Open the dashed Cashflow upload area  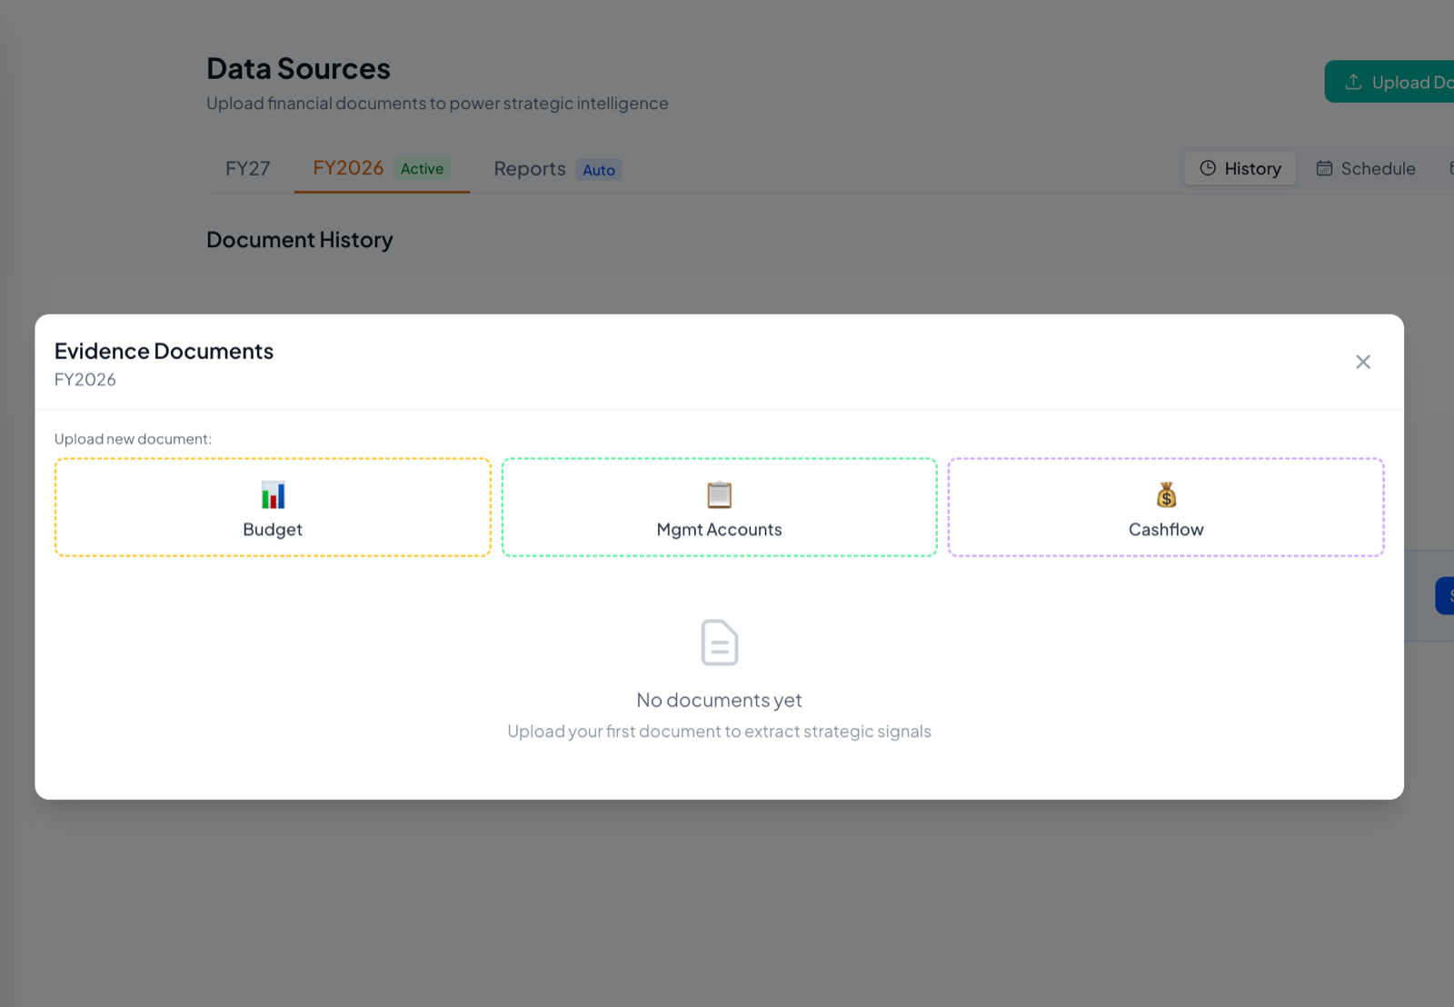coord(1165,507)
